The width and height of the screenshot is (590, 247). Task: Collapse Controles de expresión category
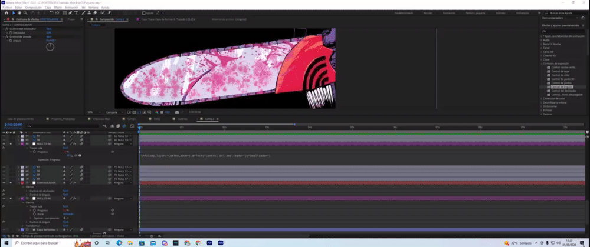point(542,64)
